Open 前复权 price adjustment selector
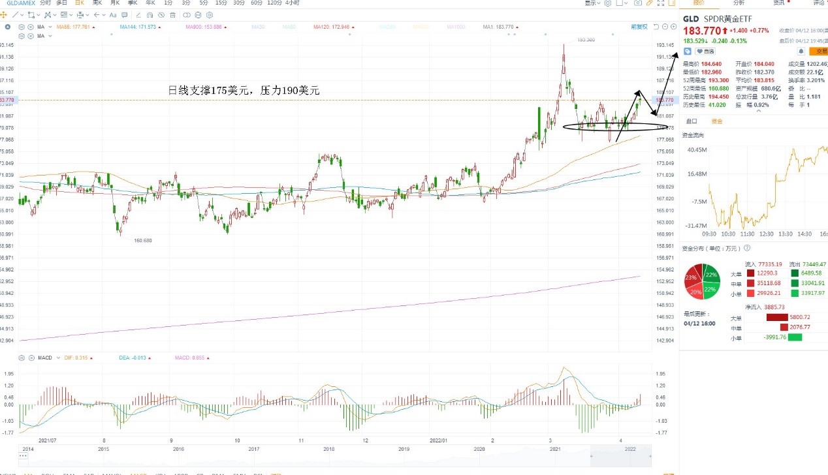This screenshot has height=475, width=828. coord(639,27)
